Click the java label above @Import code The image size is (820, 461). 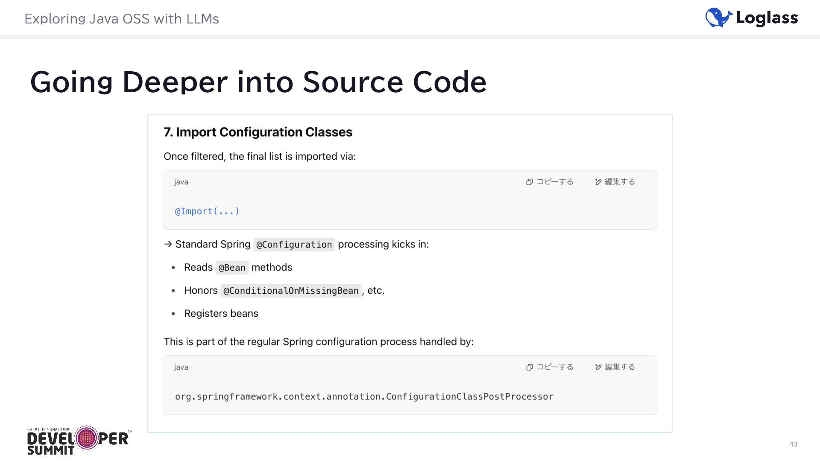pos(181,182)
